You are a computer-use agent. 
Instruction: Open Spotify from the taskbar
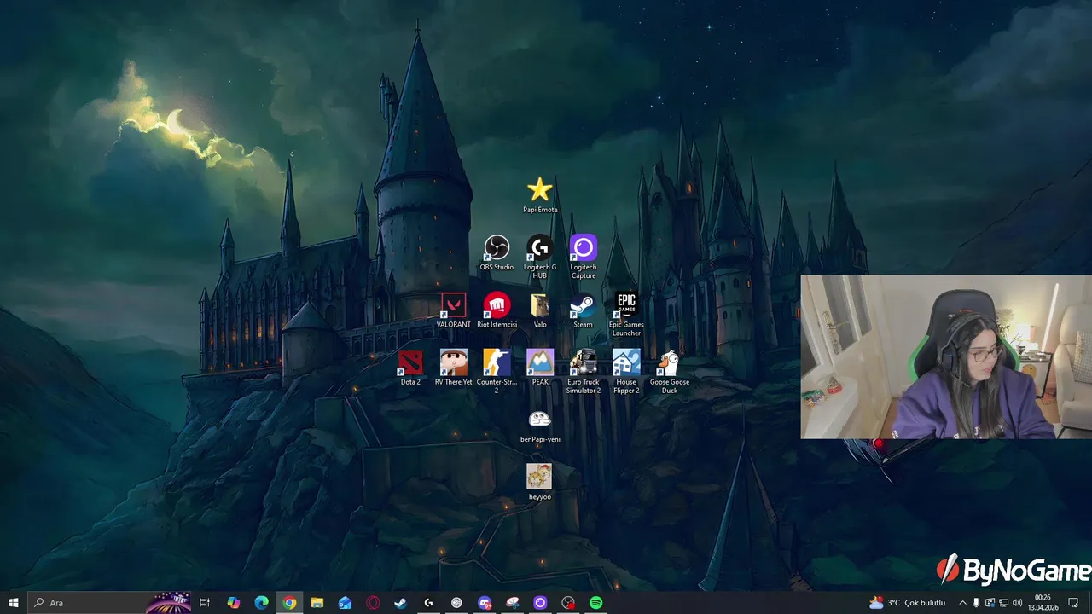point(595,603)
